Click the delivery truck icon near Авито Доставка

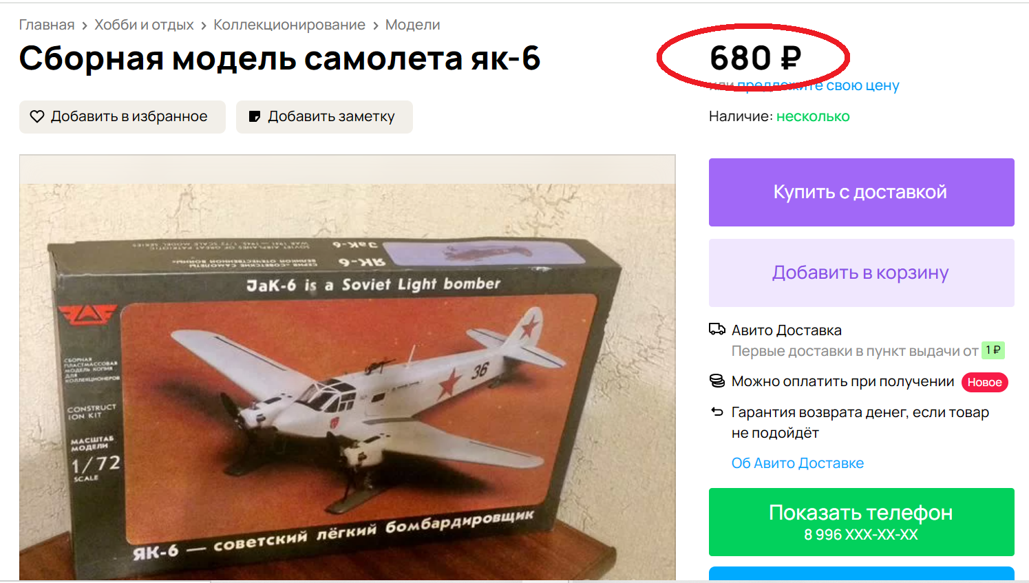click(717, 330)
